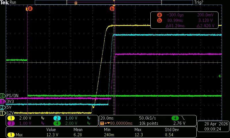Click the 2.76 V trigger level
Image resolution: width=230 pixels, height=138 pixels.
pos(179,123)
